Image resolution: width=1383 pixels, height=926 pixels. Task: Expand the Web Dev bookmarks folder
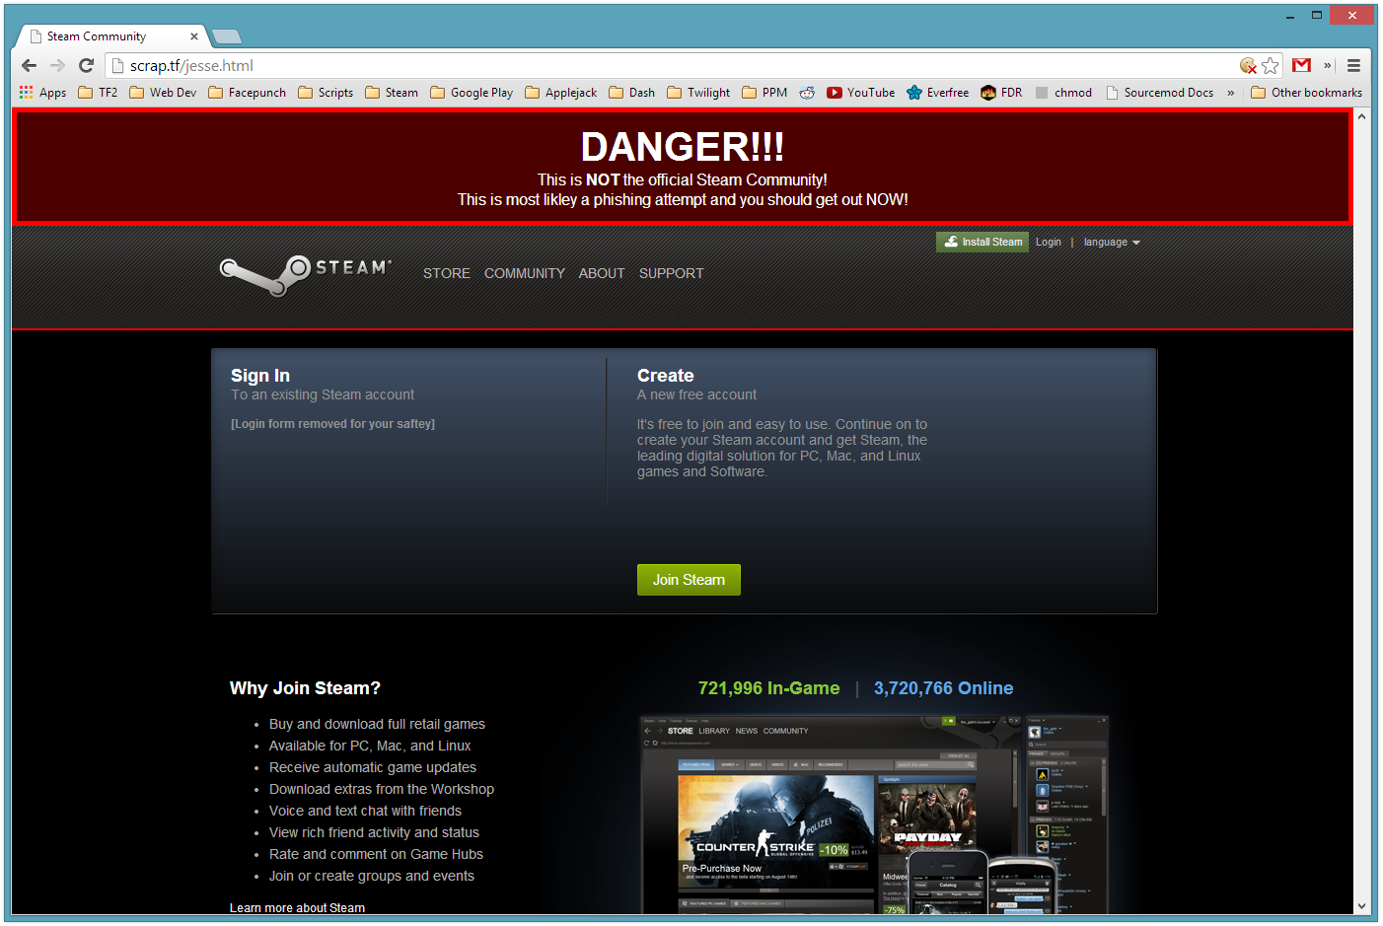coord(163,93)
